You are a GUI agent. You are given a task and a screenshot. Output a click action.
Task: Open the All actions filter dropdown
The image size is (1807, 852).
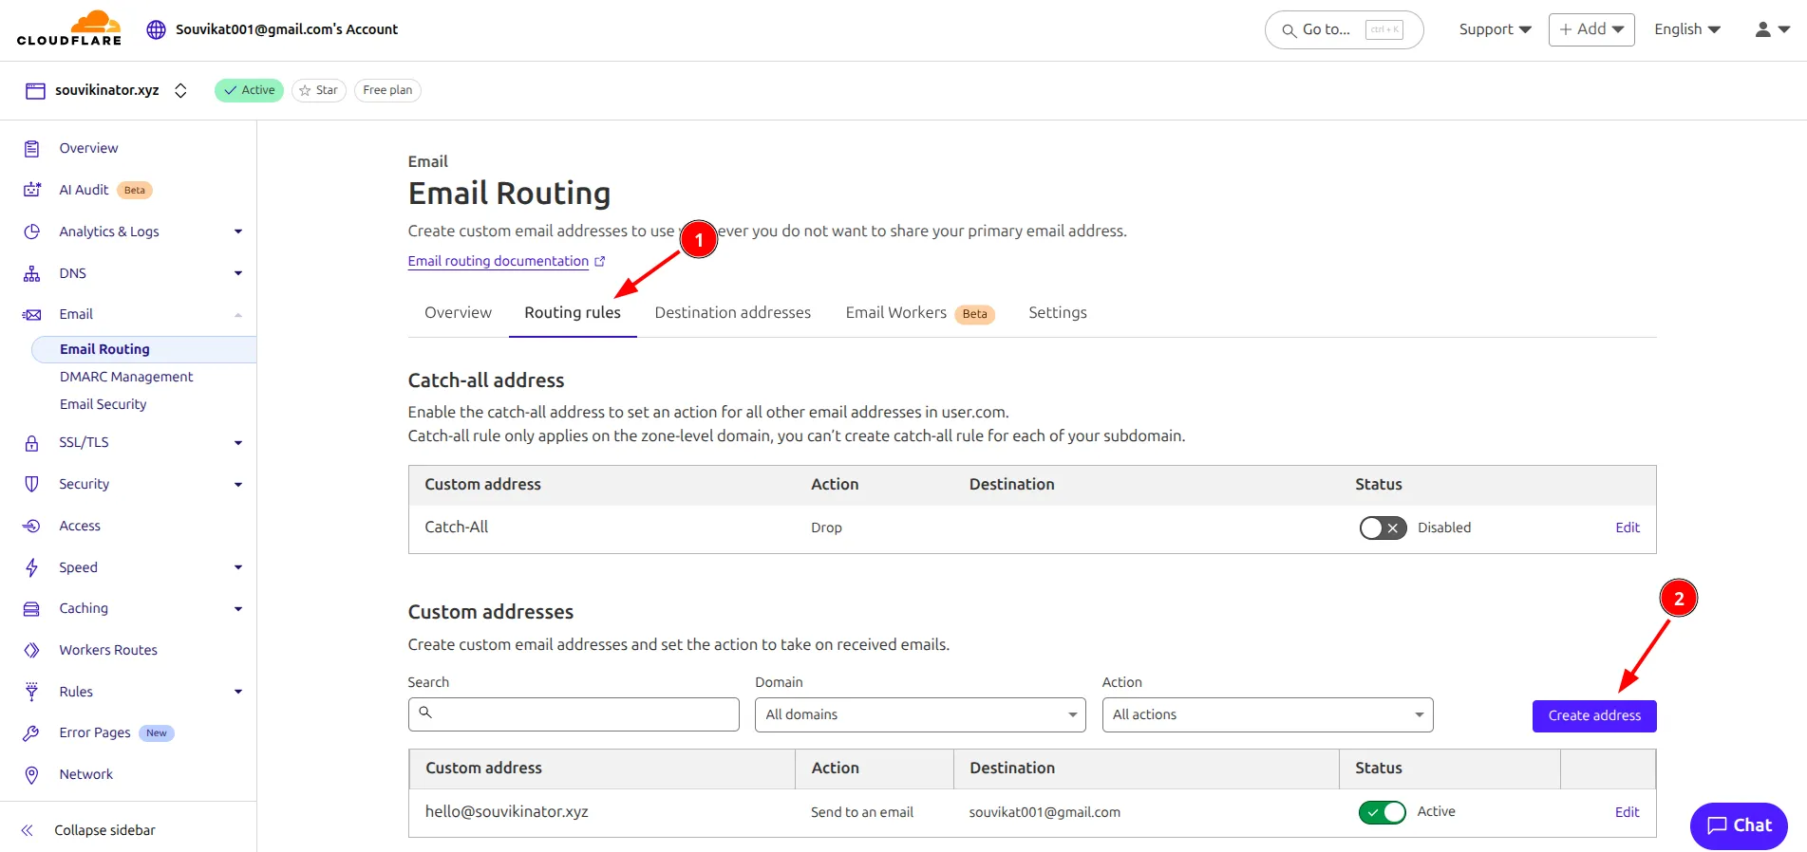[x=1267, y=715]
